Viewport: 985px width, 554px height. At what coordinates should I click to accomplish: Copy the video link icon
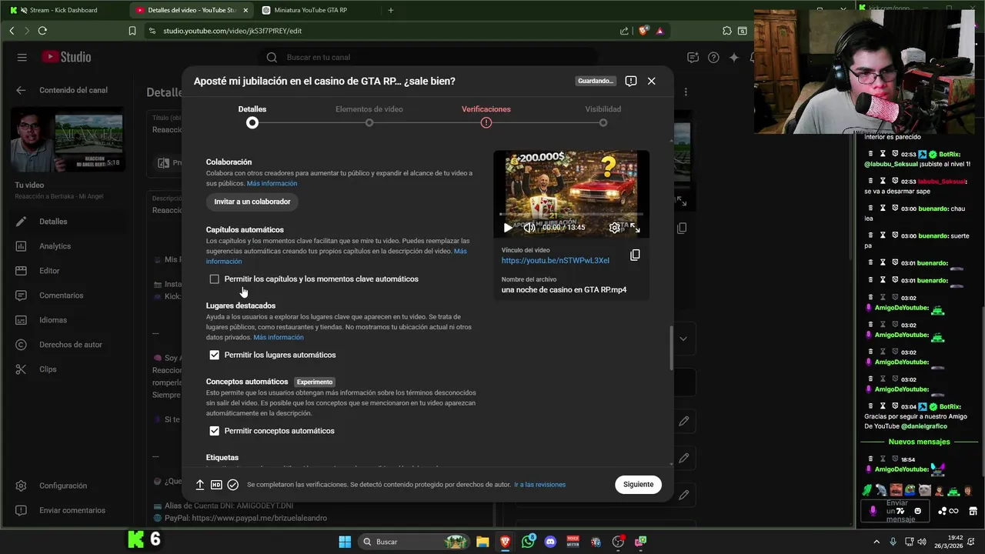[635, 255]
